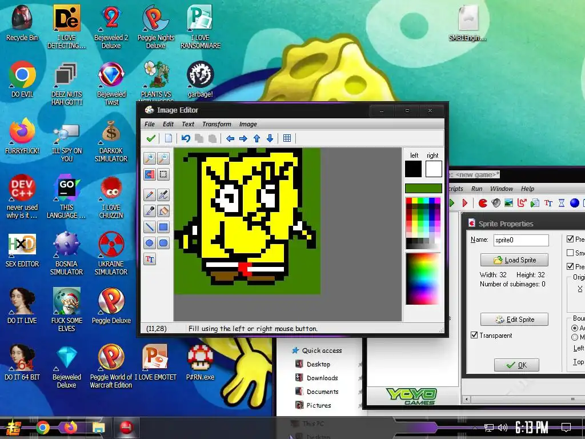Select the Ellipse shape tool
The height and width of the screenshot is (439, 585).
(x=150, y=244)
